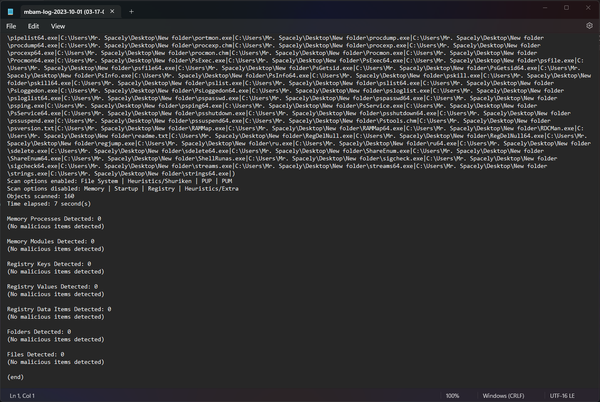Click 'Files Detected: 0' text
Viewport: 600px width, 402px height.
[36, 354]
